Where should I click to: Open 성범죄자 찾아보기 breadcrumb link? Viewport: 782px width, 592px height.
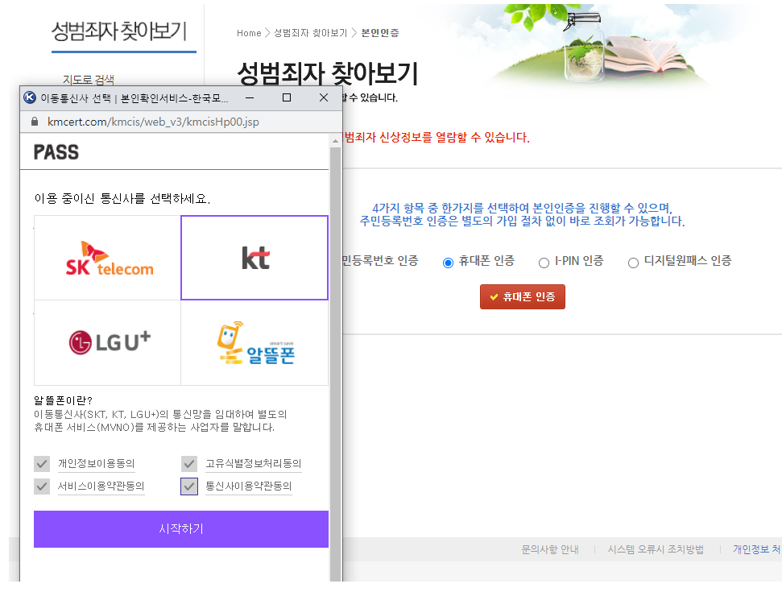tap(310, 33)
